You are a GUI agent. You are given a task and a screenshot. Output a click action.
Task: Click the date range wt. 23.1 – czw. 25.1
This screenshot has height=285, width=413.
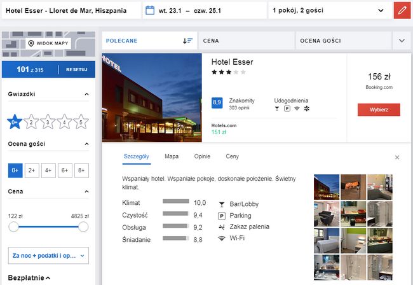click(x=189, y=11)
